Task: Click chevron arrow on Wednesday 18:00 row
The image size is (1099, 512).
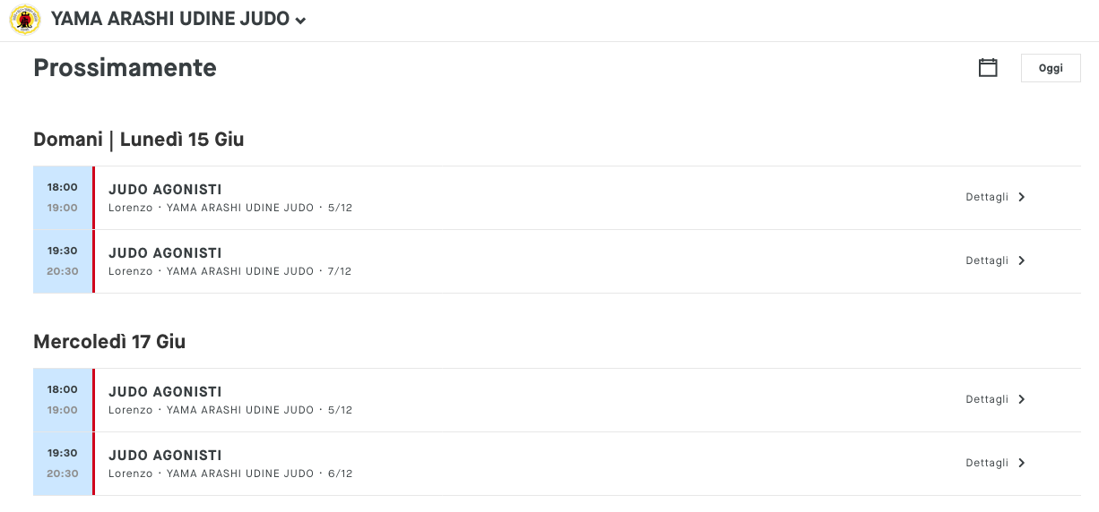Action: (x=1022, y=399)
